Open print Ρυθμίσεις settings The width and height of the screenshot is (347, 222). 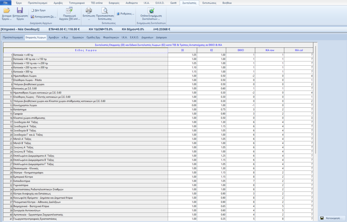[125, 14]
